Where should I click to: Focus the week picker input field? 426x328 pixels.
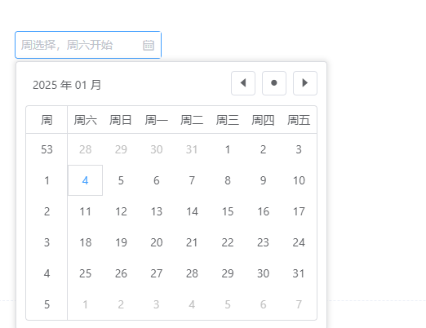click(88, 45)
